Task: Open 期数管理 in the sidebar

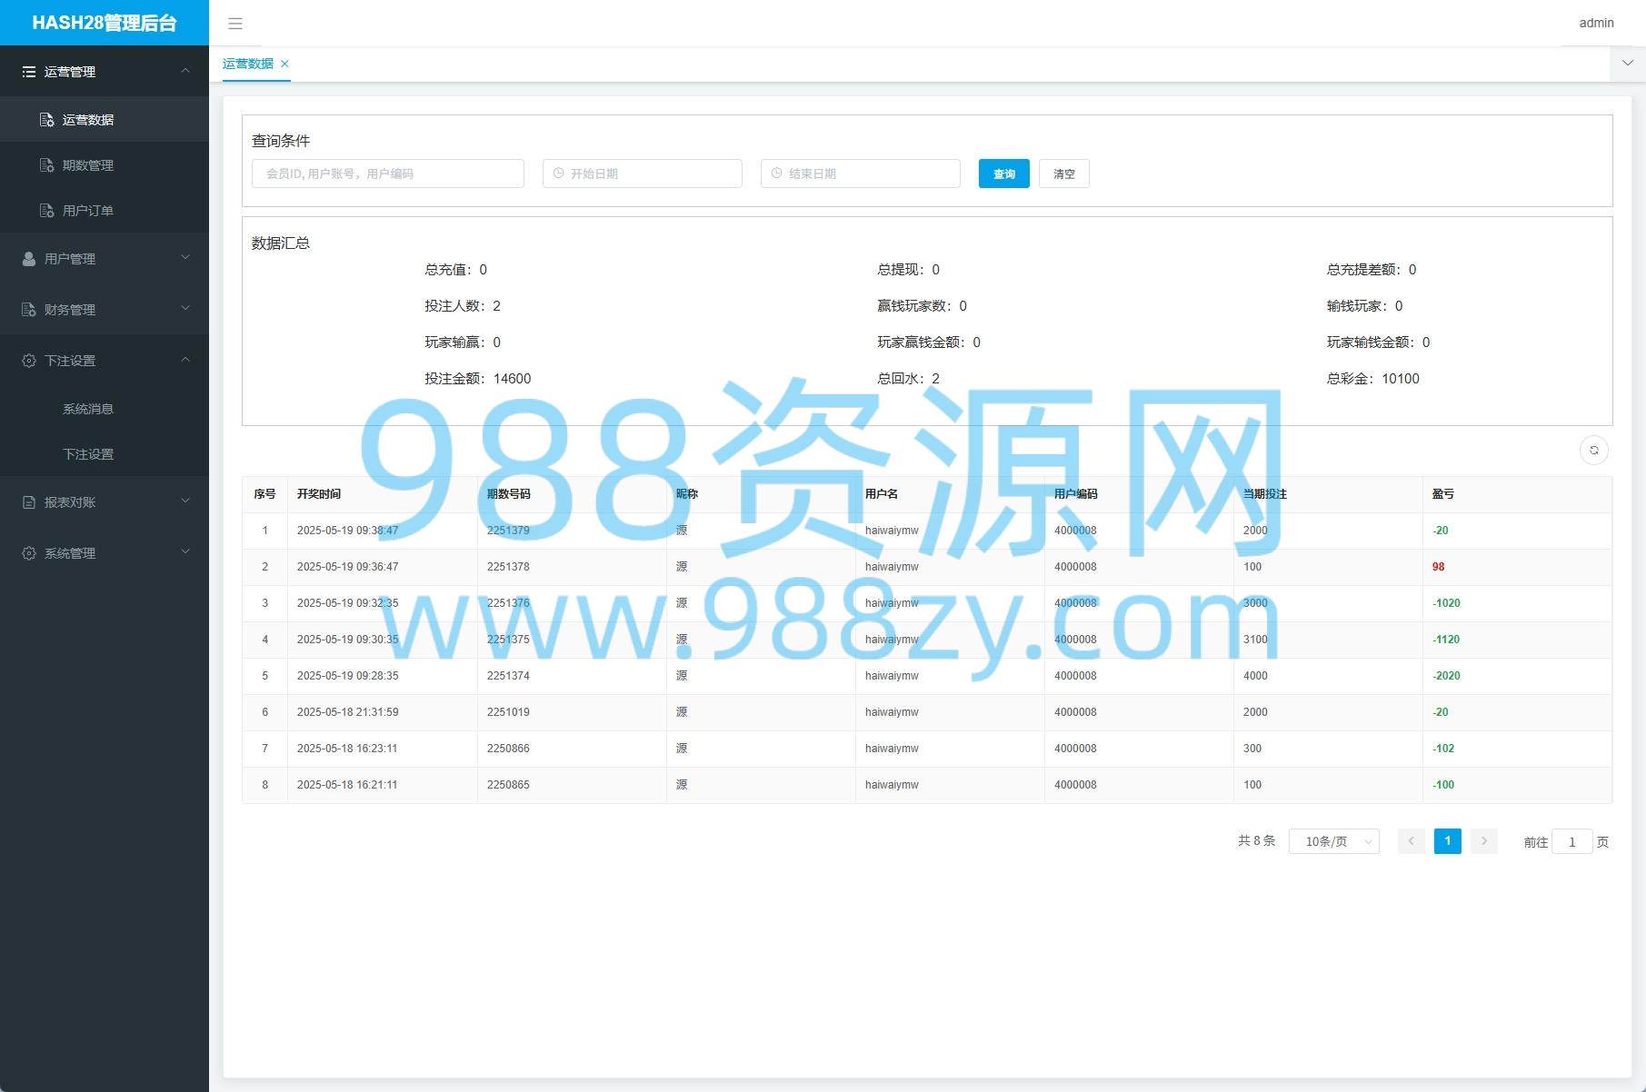Action: pyautogui.click(x=88, y=165)
